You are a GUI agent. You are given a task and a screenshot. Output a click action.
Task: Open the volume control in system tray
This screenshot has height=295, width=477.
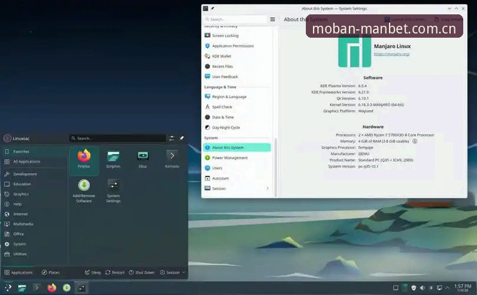423,287
